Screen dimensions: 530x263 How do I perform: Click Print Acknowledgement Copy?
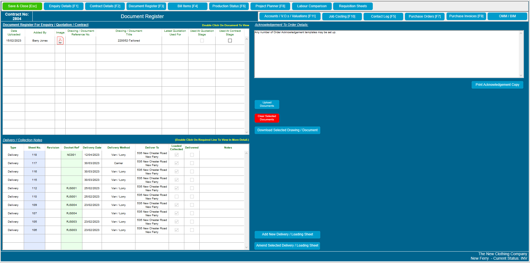(x=497, y=85)
